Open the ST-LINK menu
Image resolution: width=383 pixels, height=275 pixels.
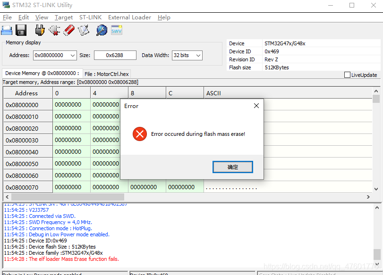click(x=90, y=17)
